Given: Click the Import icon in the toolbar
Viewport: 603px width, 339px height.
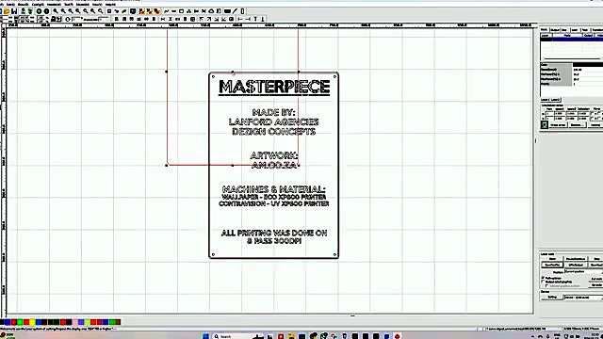Looking at the screenshot, I should [x=23, y=11].
